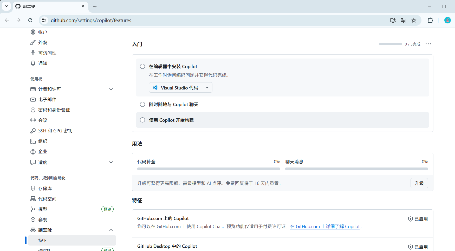
Task: Open SSH 和 GPG 密钥 settings
Action: [55, 131]
